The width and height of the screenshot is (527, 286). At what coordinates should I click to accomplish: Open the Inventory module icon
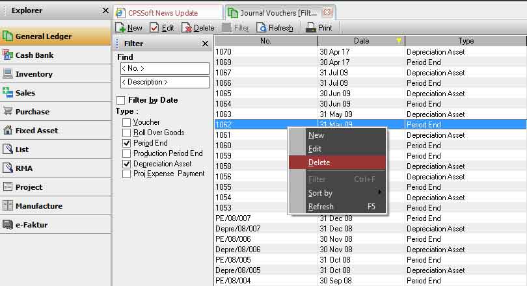pos(8,74)
